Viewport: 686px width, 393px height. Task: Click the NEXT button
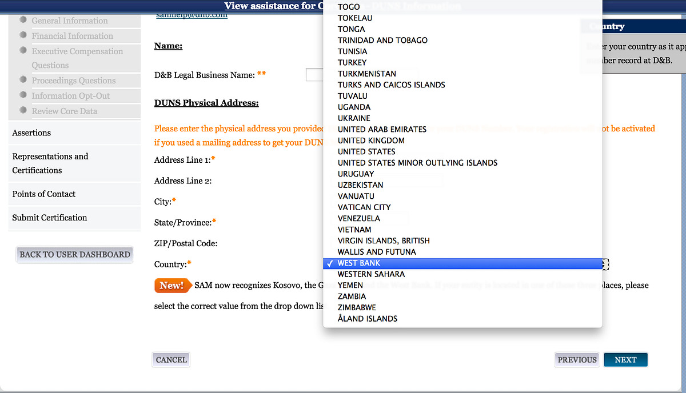coord(625,360)
